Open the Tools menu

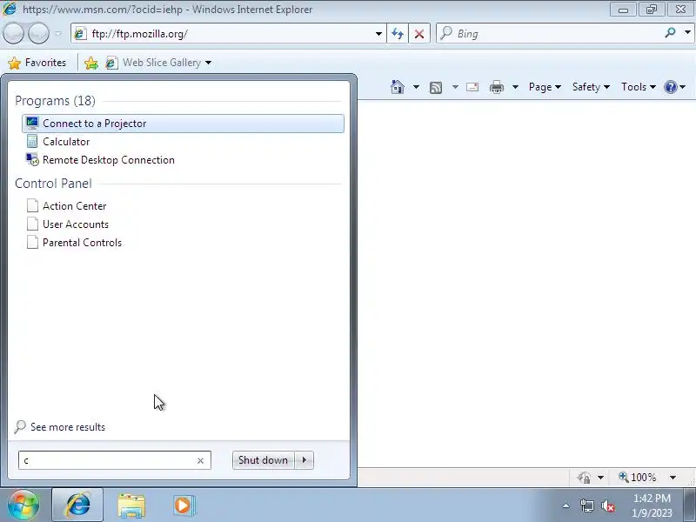pos(639,87)
